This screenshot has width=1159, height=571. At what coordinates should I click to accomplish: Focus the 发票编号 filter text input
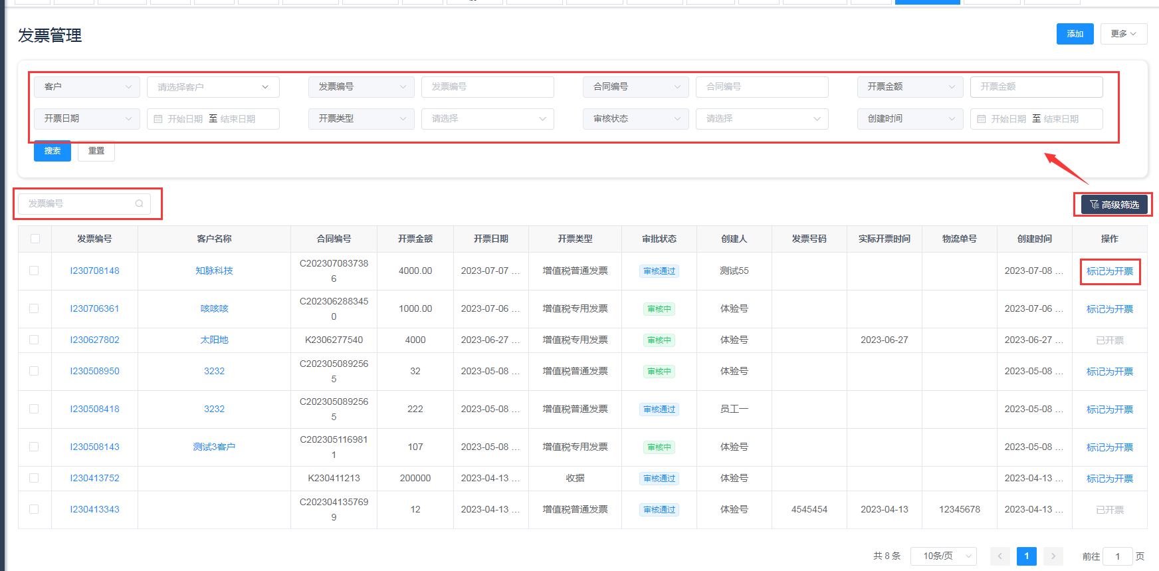488,87
